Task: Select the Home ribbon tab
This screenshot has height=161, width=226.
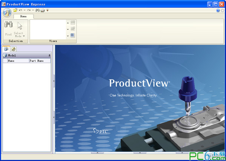Action: [23, 17]
